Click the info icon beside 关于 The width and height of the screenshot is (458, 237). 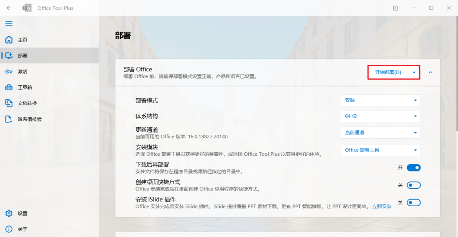pos(9,229)
